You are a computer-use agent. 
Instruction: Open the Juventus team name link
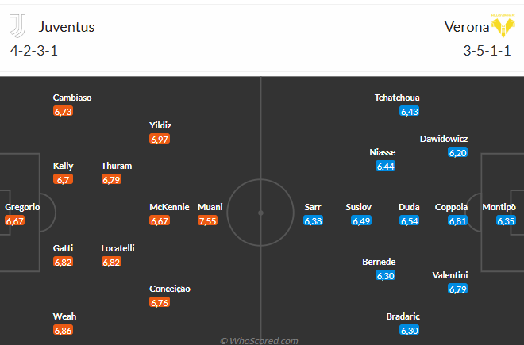tap(67, 27)
